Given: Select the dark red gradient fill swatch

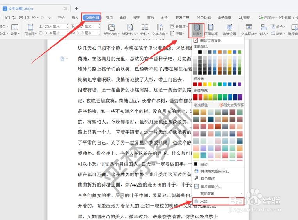Looking at the screenshot, I should [195, 97].
